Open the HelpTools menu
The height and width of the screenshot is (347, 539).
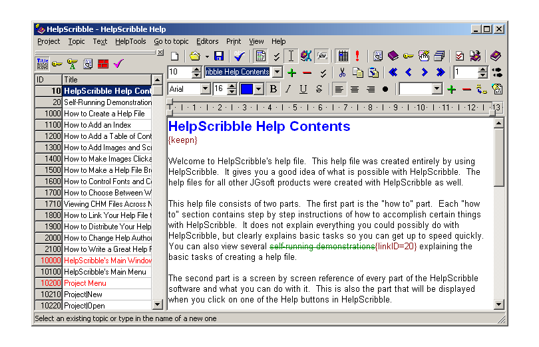(x=130, y=42)
